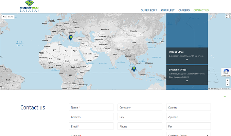Focus the Name input field
Image resolution: width=231 pixels, height=136 pixels.
pyautogui.click(x=91, y=107)
